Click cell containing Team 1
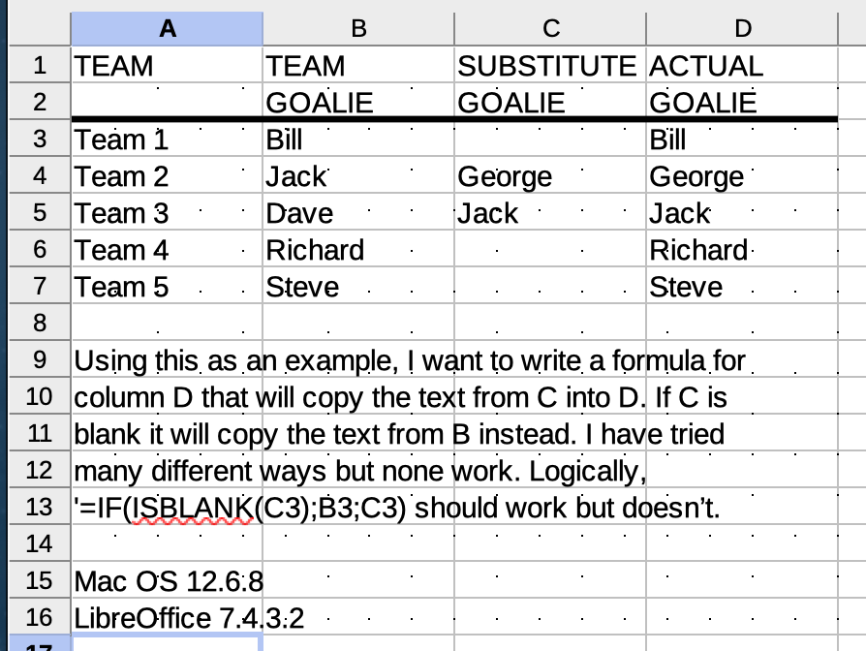 pos(167,139)
